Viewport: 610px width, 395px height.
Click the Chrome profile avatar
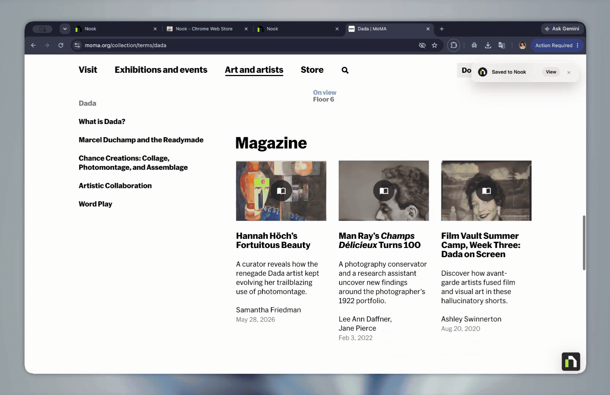point(522,45)
